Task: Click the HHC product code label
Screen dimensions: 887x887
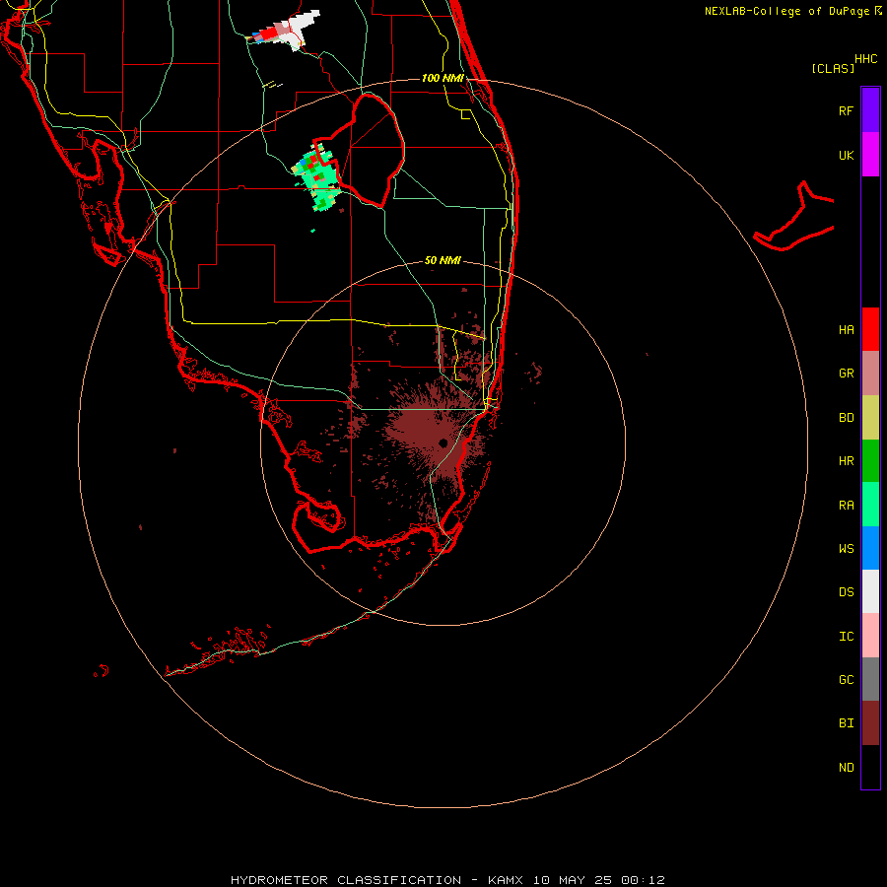Action: [866, 59]
